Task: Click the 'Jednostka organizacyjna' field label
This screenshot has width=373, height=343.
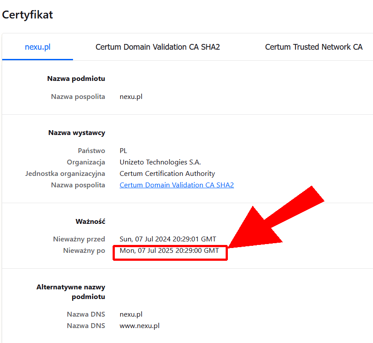Action: tap(65, 174)
